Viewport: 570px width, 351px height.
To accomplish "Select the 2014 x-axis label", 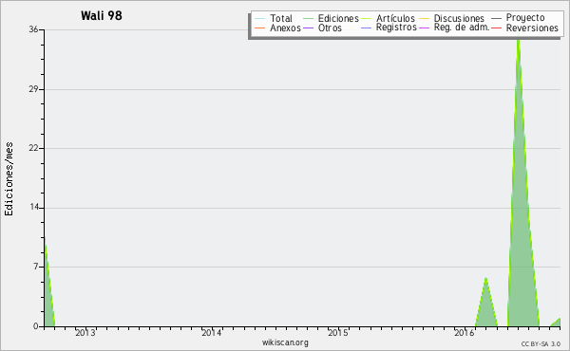I will tap(212, 333).
